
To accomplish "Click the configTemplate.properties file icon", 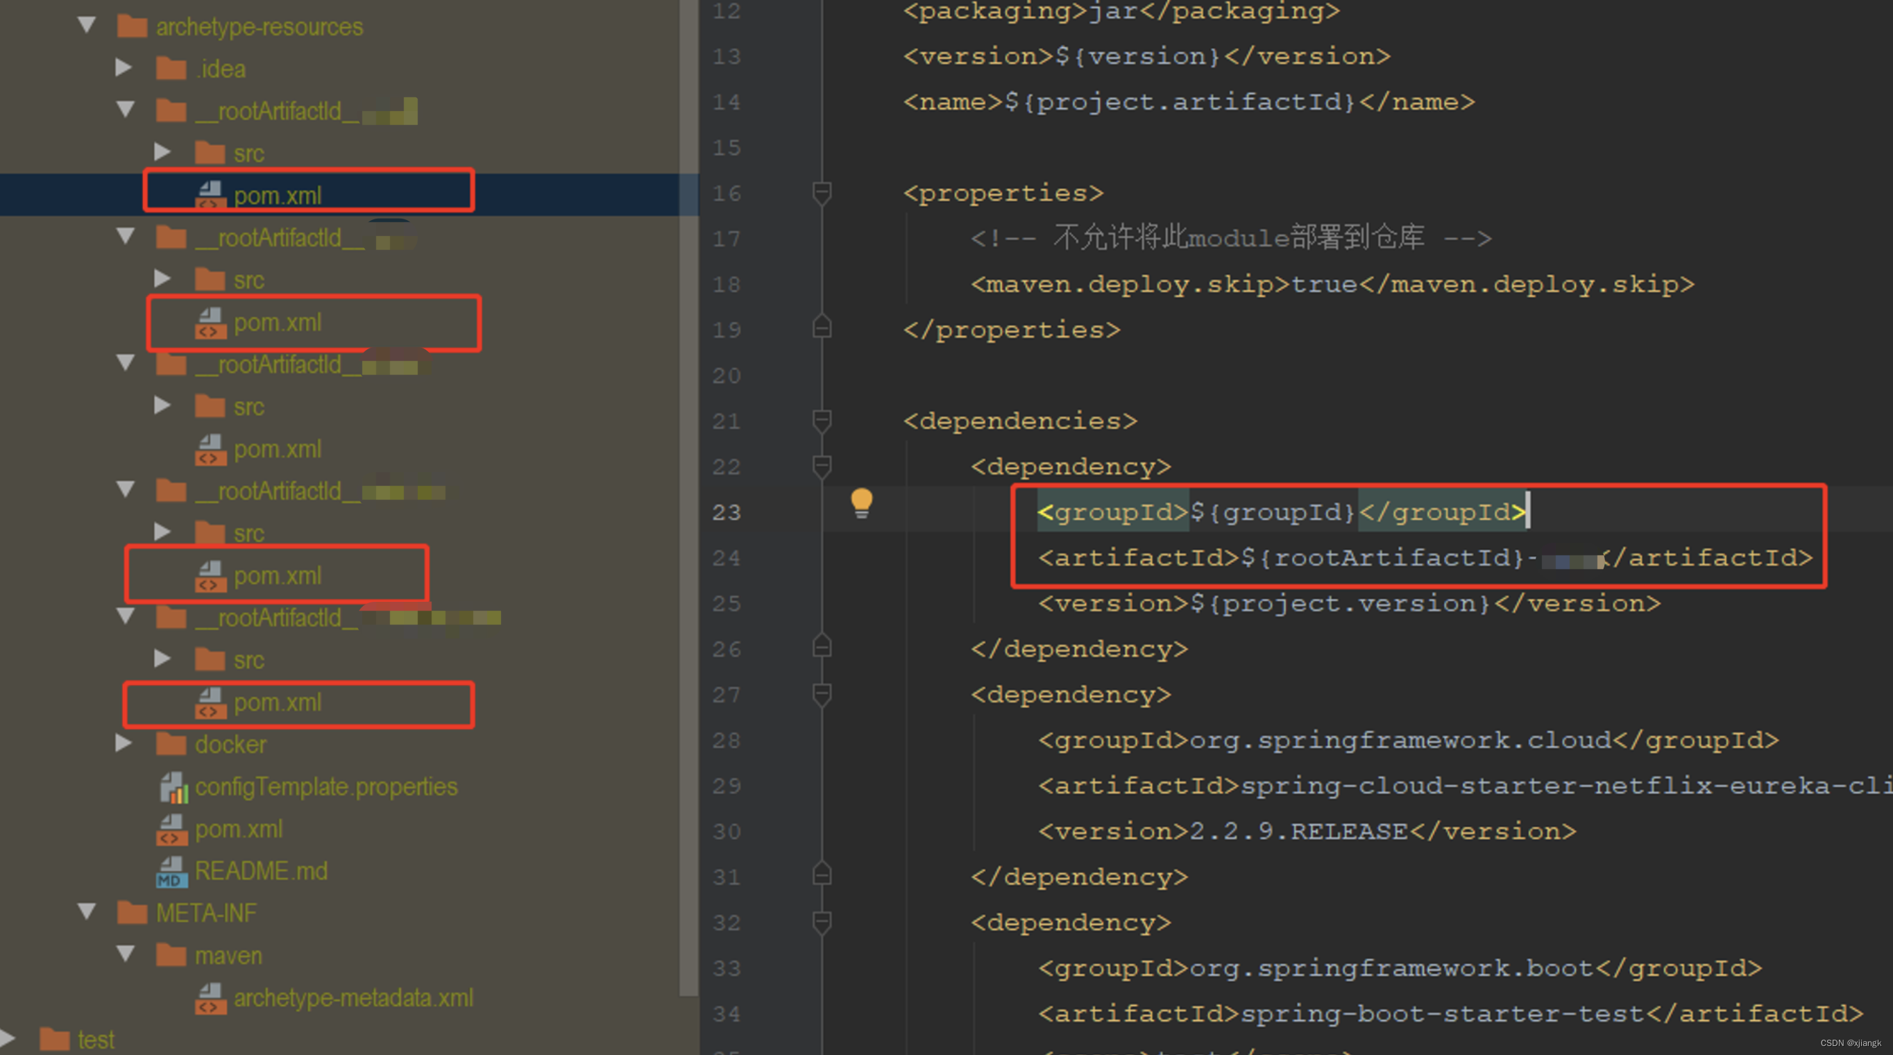I will (x=174, y=786).
